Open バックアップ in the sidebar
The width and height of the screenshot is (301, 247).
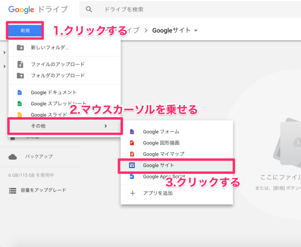(x=39, y=156)
